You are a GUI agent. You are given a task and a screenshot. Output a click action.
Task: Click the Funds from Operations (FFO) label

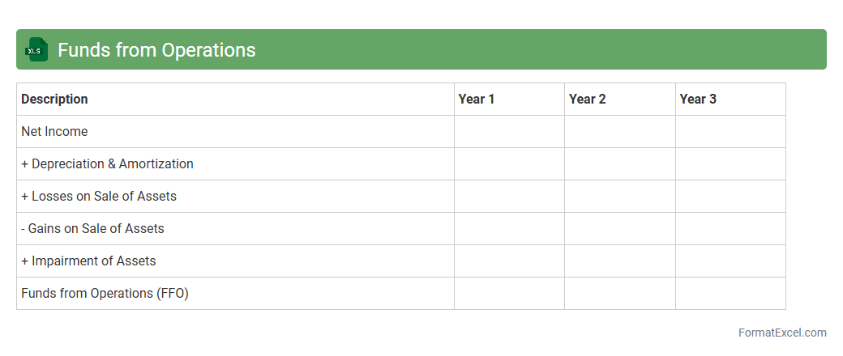105,293
